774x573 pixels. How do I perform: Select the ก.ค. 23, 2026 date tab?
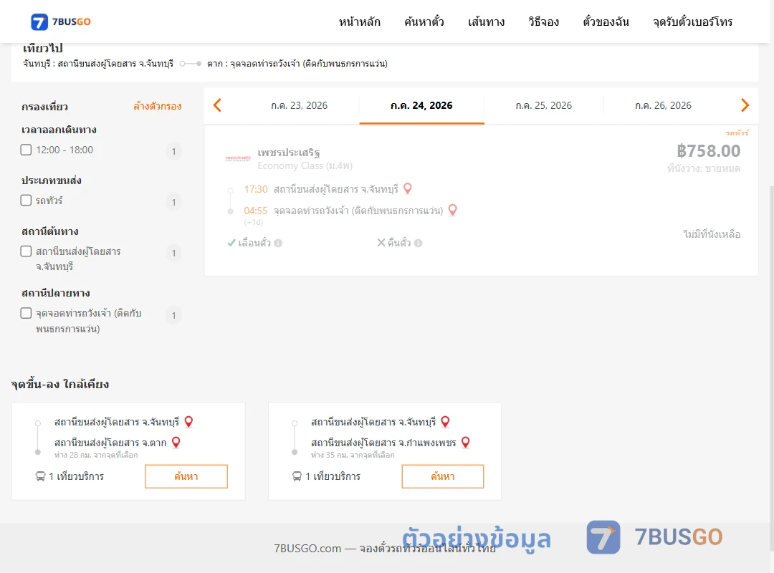click(x=299, y=105)
